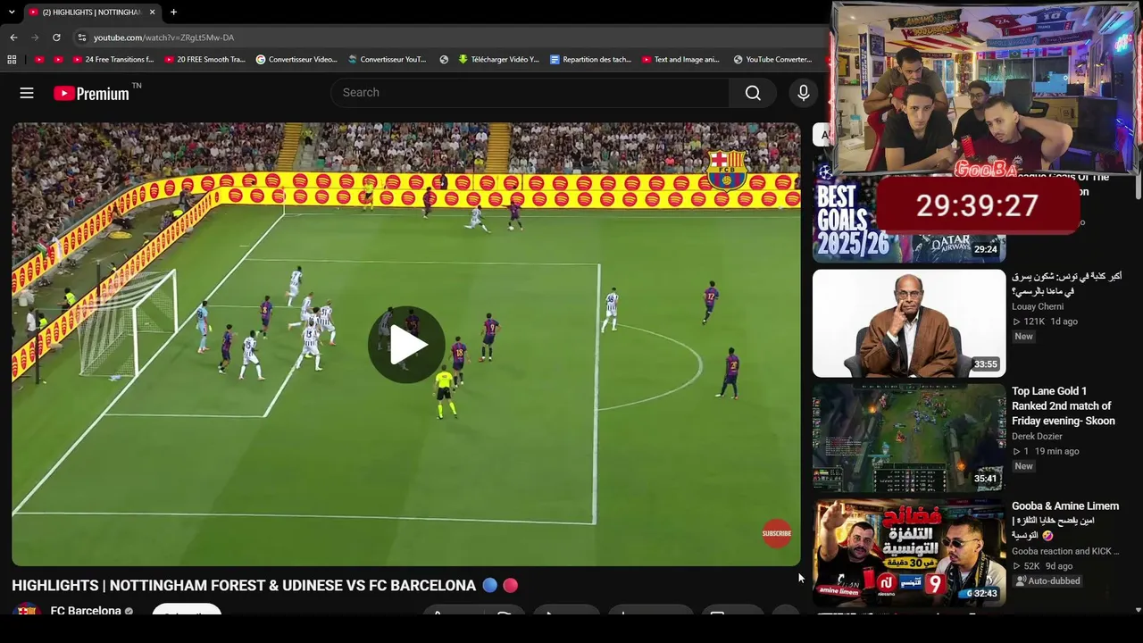
Task: Open 'Top Lane Gold 1 Ranked' video title
Action: tap(1063, 405)
